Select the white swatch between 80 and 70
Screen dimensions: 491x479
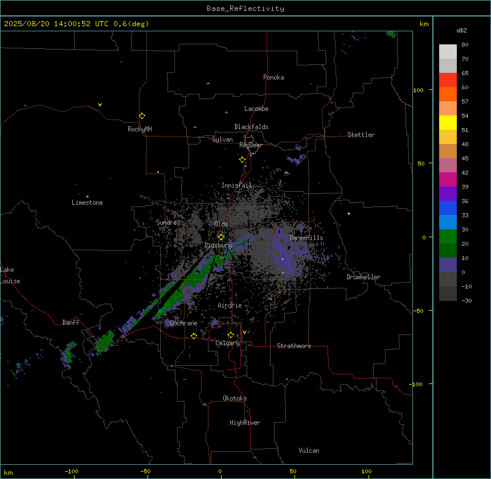[x=448, y=52]
